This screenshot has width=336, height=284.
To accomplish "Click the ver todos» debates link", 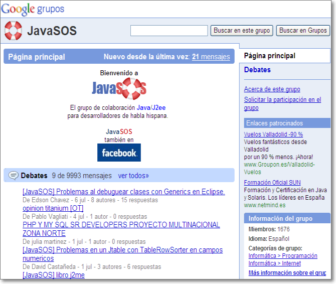I will click(x=133, y=176).
